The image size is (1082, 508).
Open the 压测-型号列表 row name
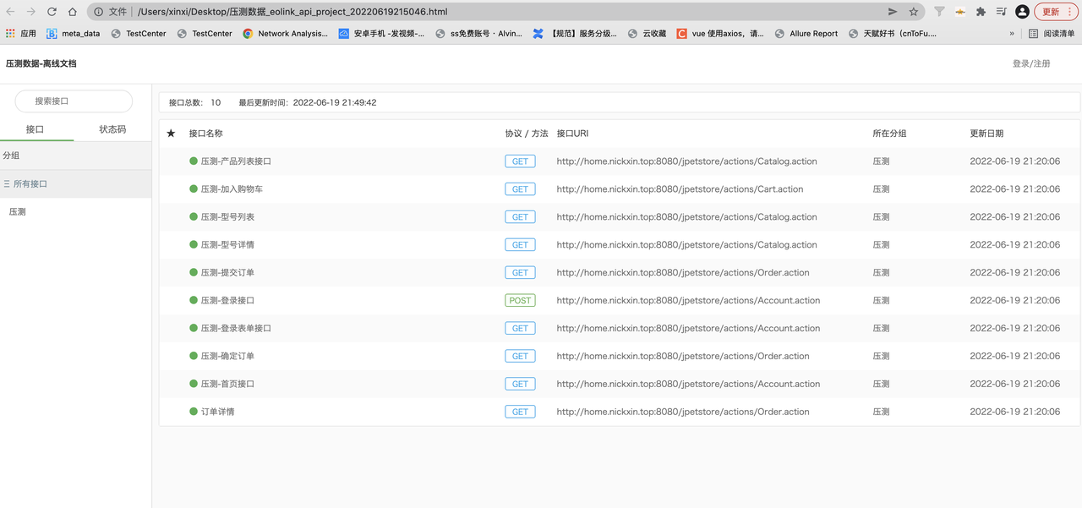point(227,217)
